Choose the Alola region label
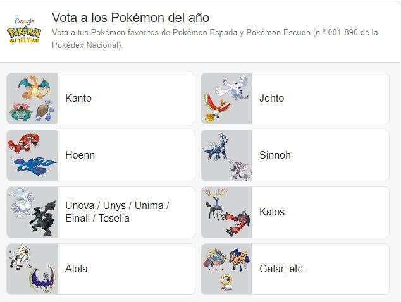Image resolution: width=401 pixels, height=302 pixels. tap(77, 269)
